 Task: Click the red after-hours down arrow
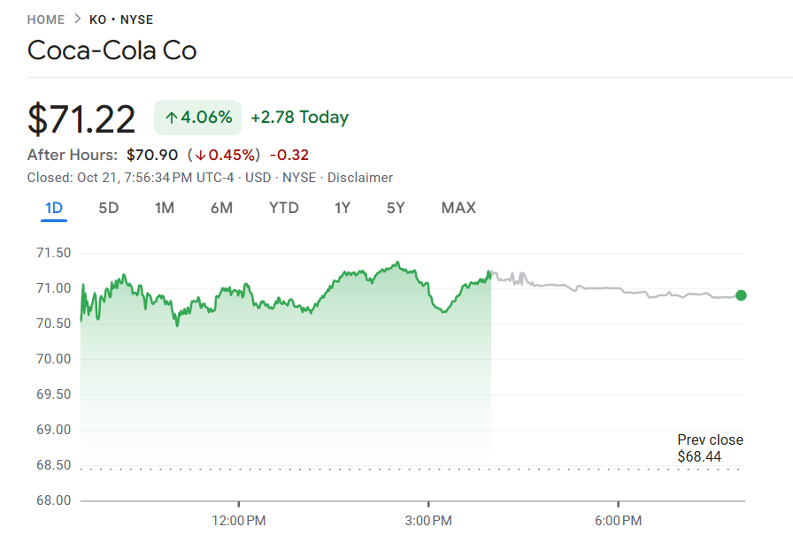click(200, 156)
